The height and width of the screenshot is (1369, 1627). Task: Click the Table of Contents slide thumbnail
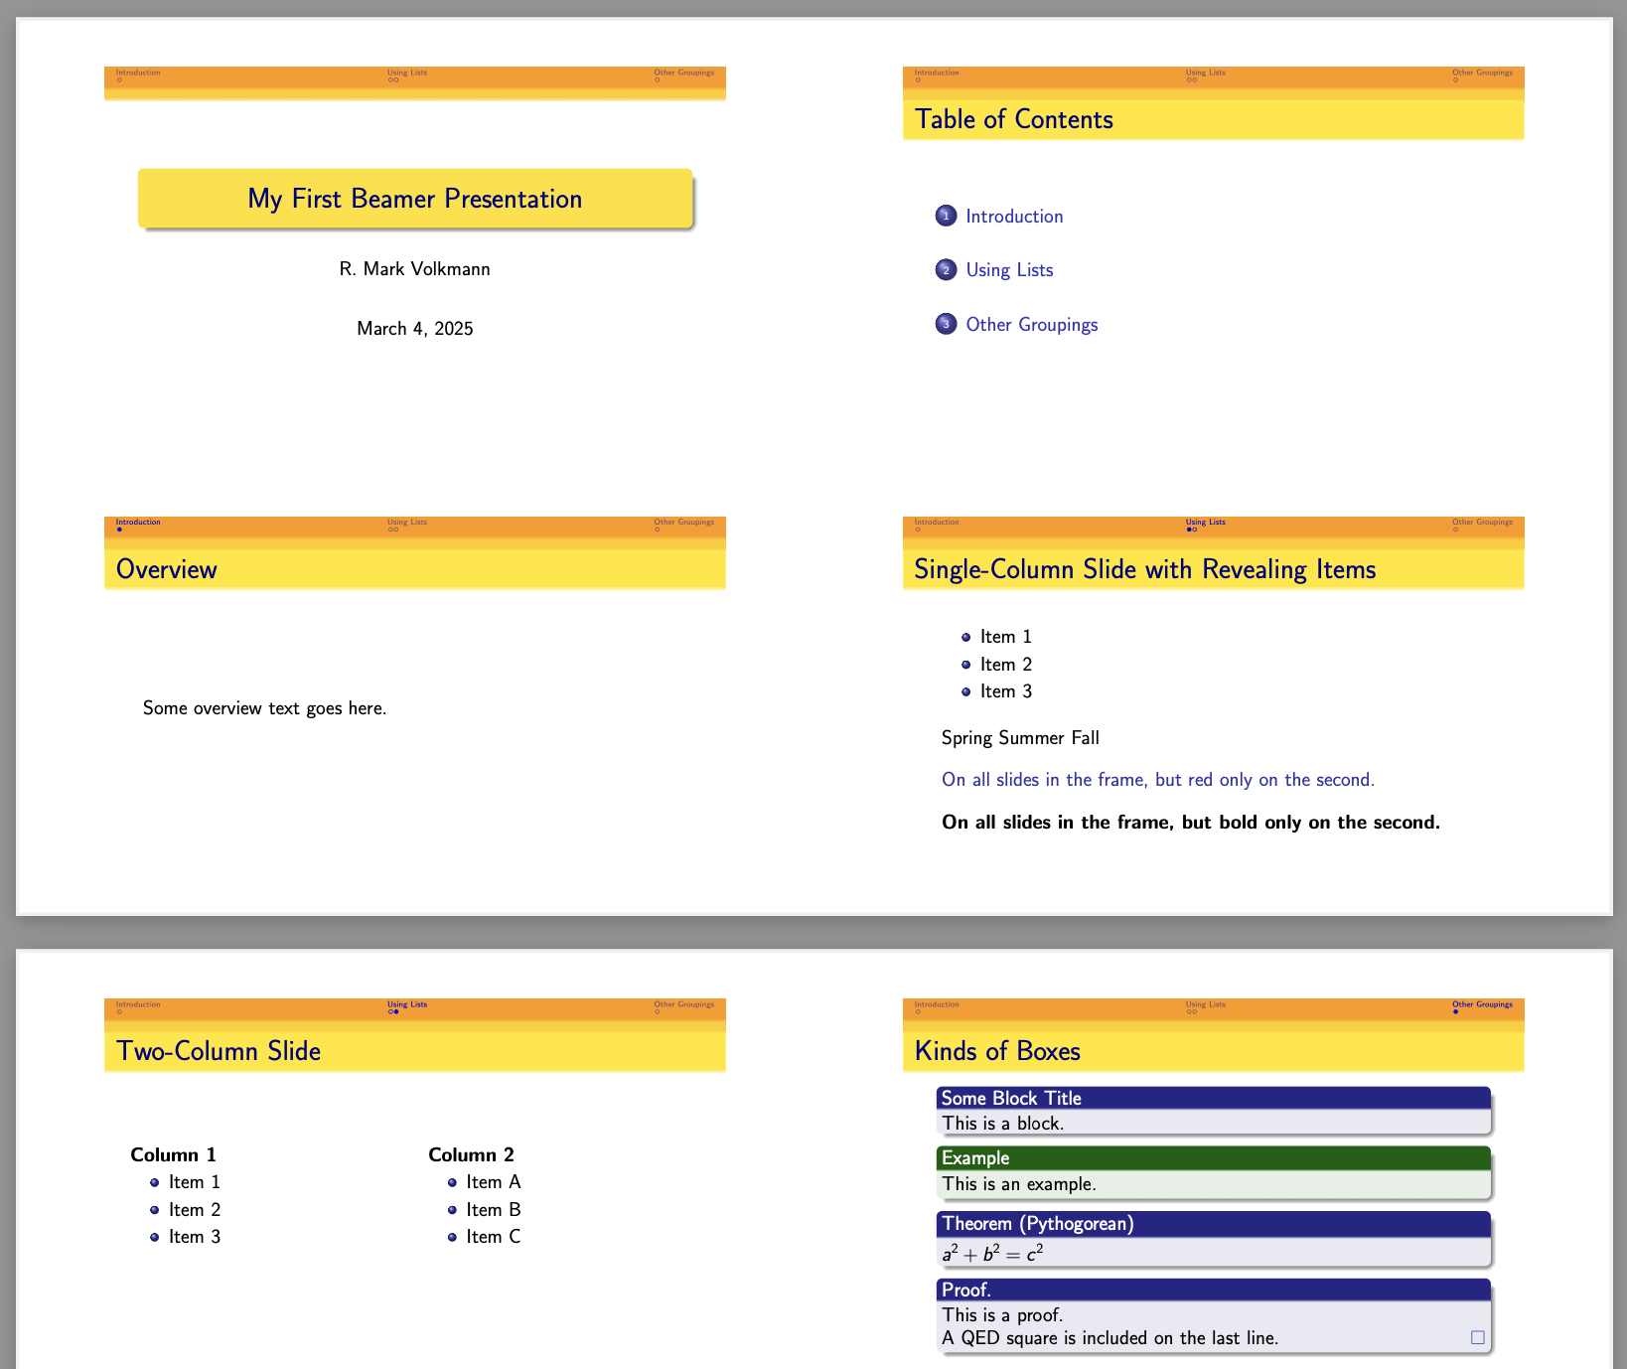point(1212,278)
